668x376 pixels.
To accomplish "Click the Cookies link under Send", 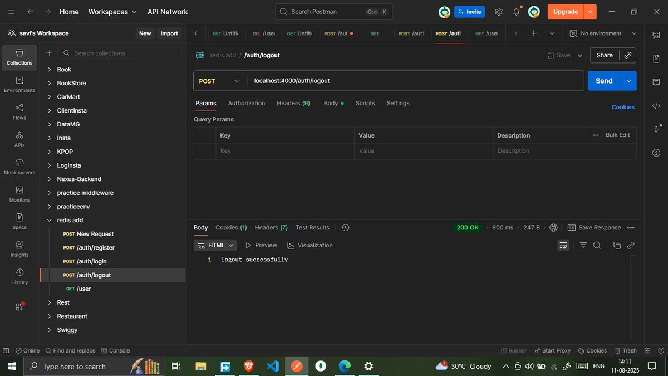I will [623, 107].
